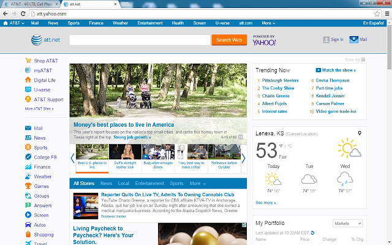This screenshot has height=245, width=392.
Task: Click the Groups icon in sidebar
Action: pyautogui.click(x=28, y=196)
